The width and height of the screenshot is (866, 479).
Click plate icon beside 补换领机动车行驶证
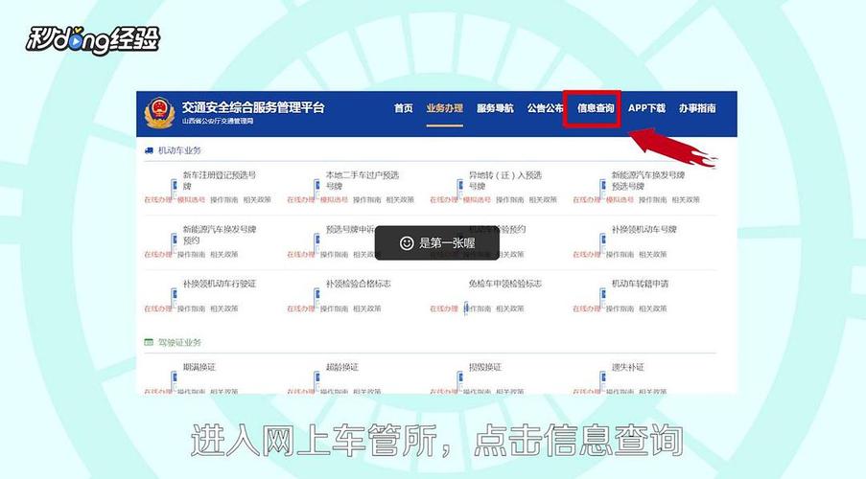[174, 297]
